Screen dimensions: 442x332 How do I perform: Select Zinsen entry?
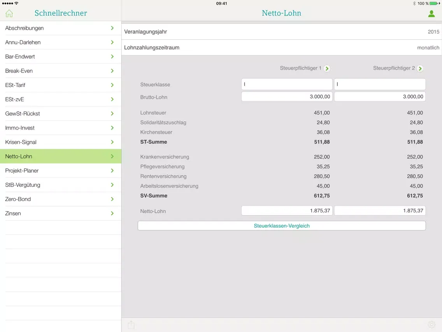(x=61, y=214)
